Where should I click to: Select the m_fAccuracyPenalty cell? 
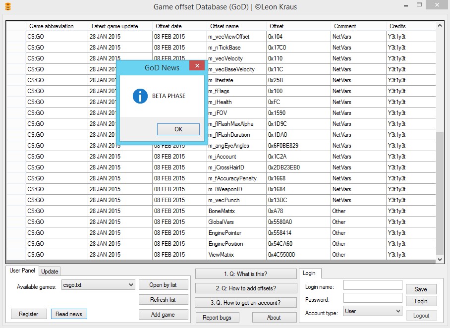(x=236, y=178)
